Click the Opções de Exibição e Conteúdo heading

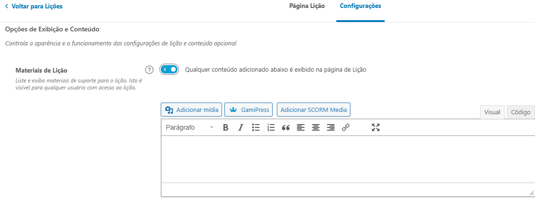[x=52, y=29]
